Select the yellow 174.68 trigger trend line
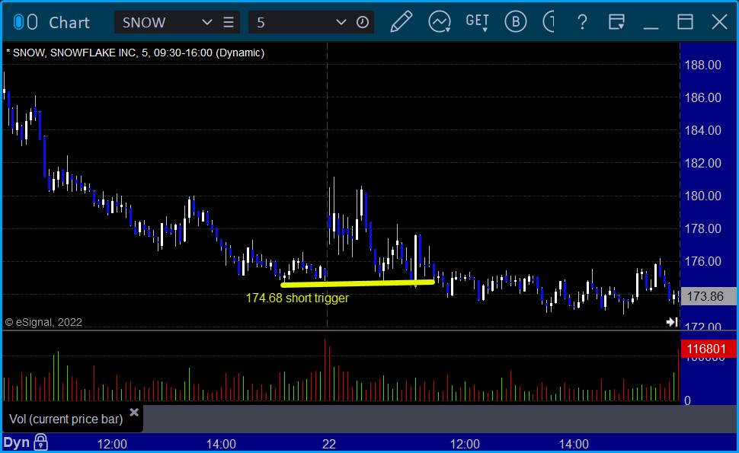This screenshot has height=453, width=739. (x=357, y=283)
